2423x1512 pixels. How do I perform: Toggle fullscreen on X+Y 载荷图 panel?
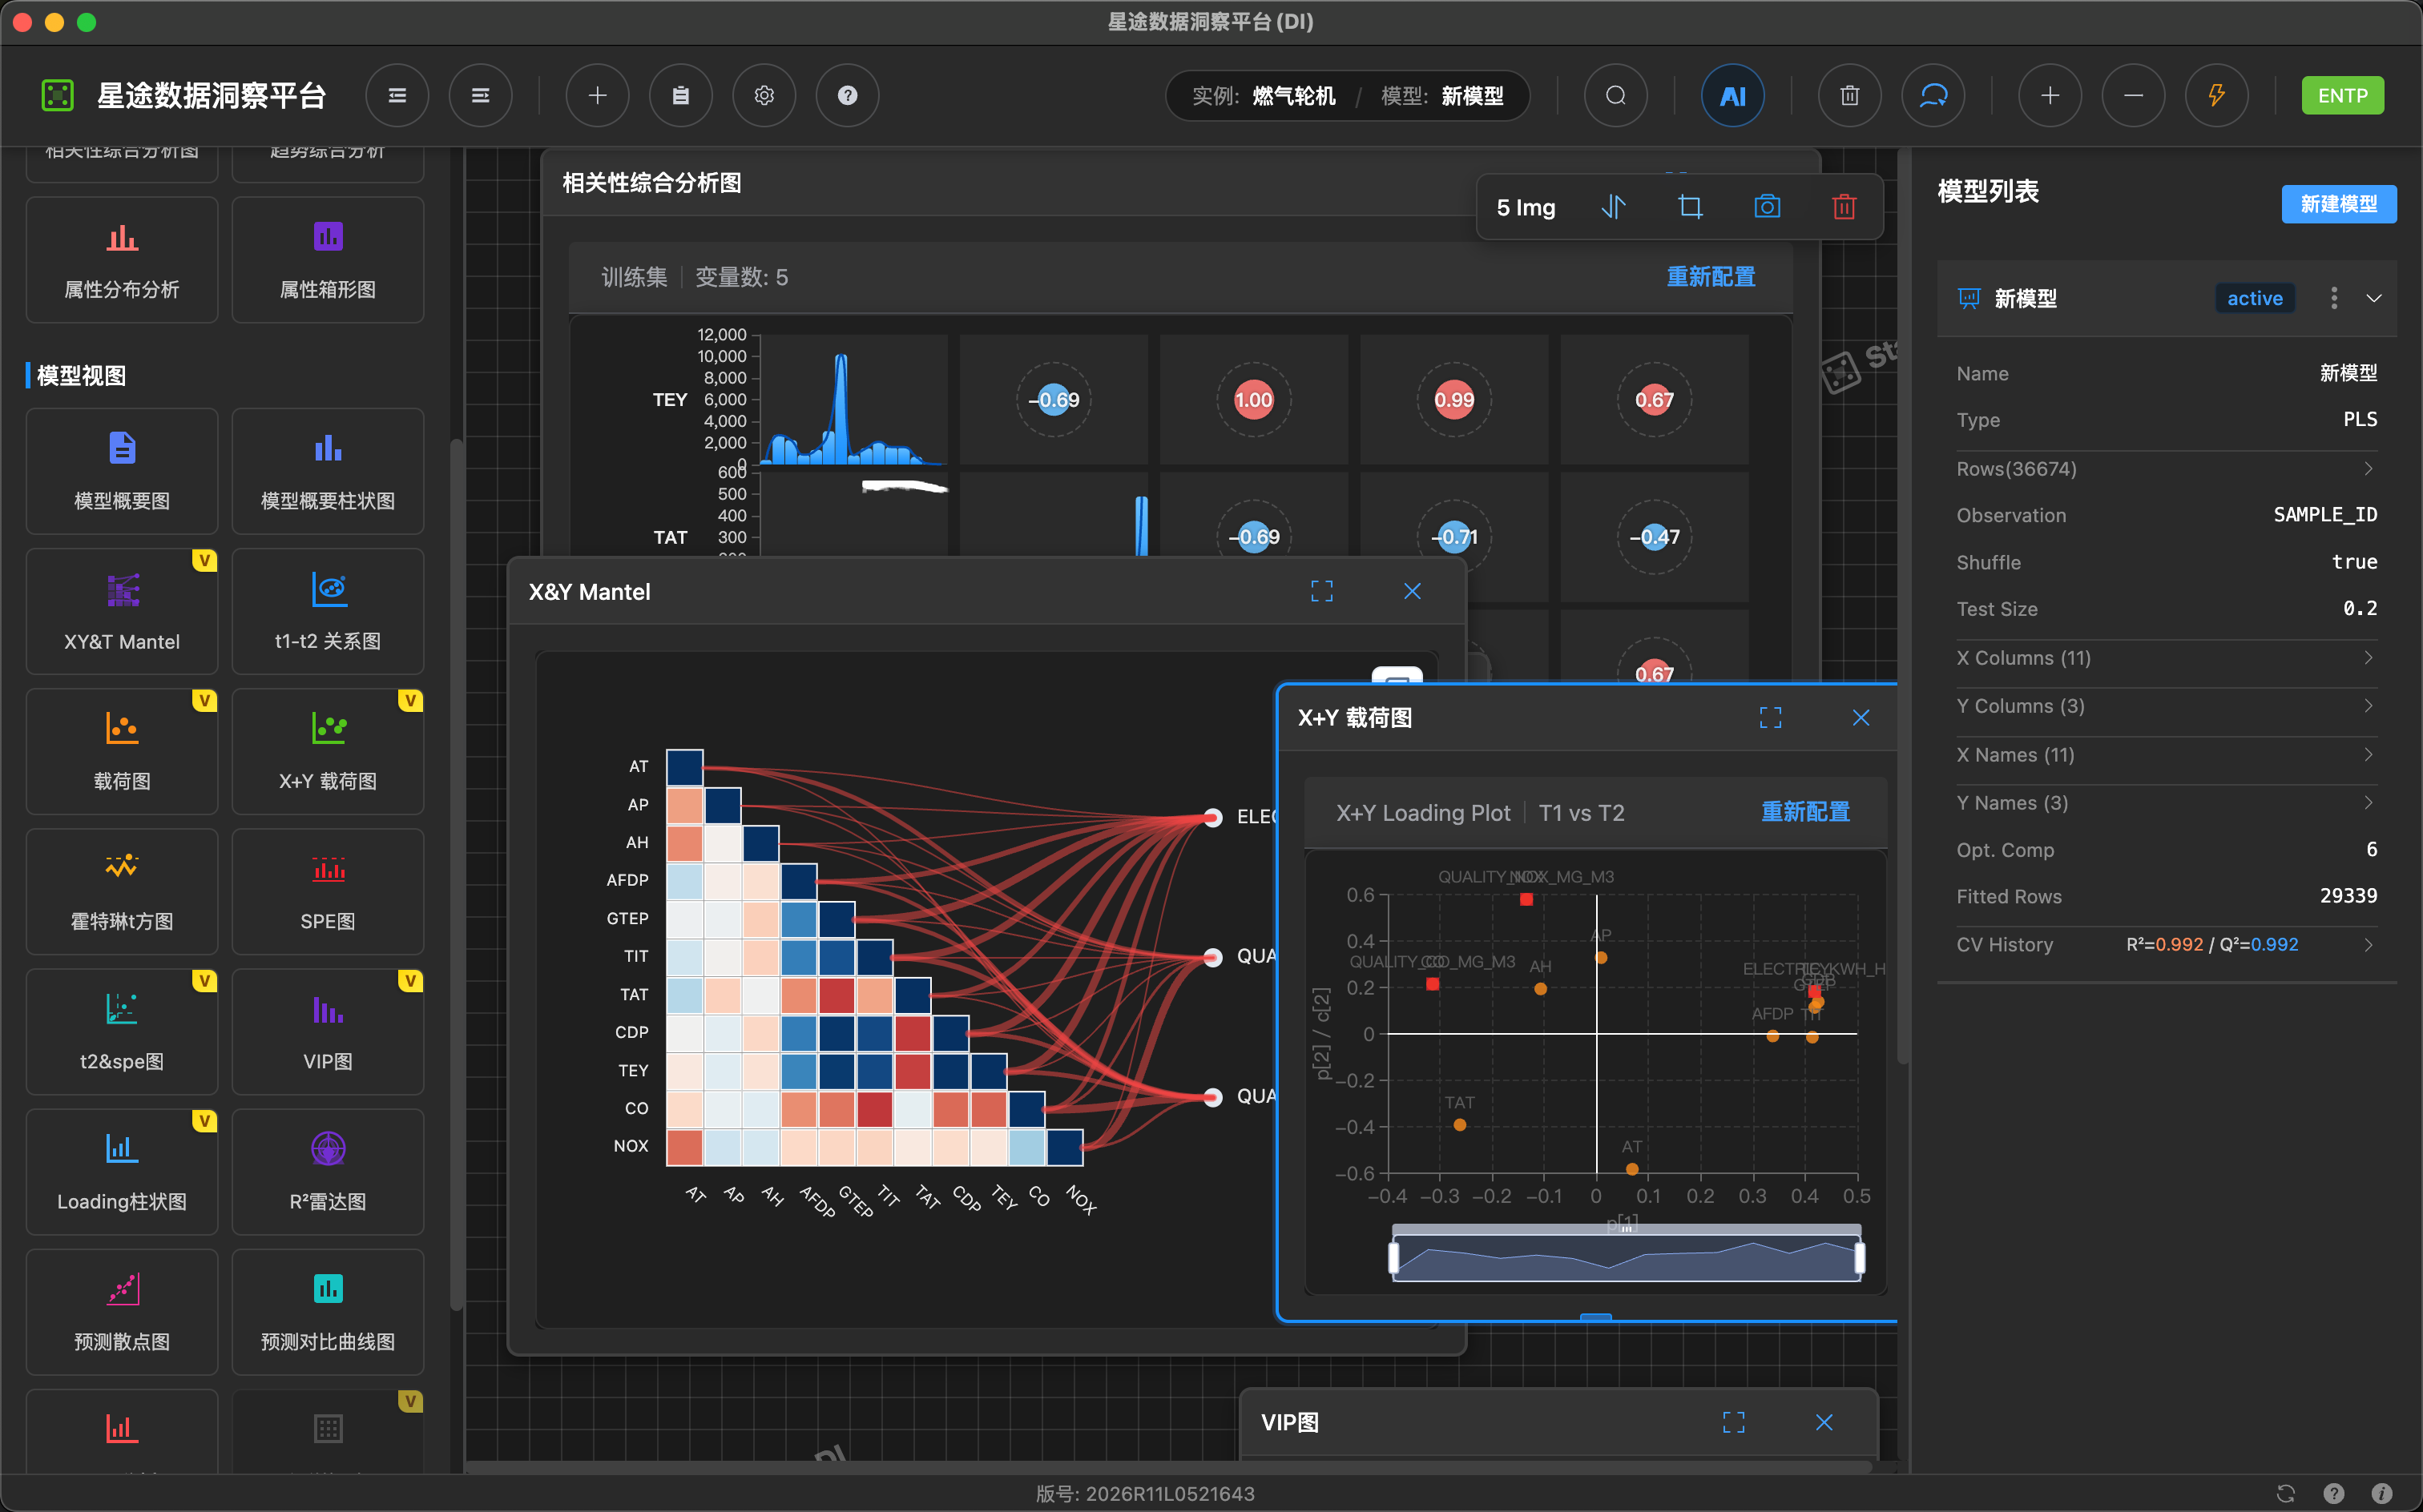point(1770,718)
